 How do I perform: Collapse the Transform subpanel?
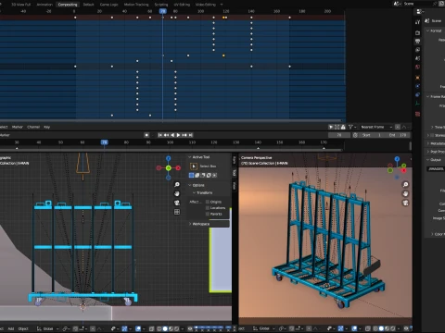pyautogui.click(x=203, y=192)
